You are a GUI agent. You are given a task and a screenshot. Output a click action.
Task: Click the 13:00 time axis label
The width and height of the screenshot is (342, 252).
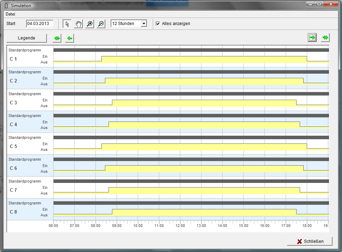(201, 226)
